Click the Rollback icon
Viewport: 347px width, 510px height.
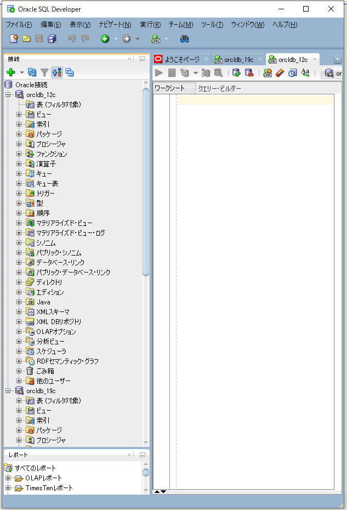pos(249,73)
